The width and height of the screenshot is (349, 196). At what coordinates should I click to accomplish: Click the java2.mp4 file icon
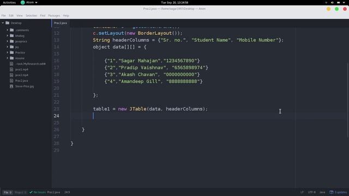coord(11,75)
